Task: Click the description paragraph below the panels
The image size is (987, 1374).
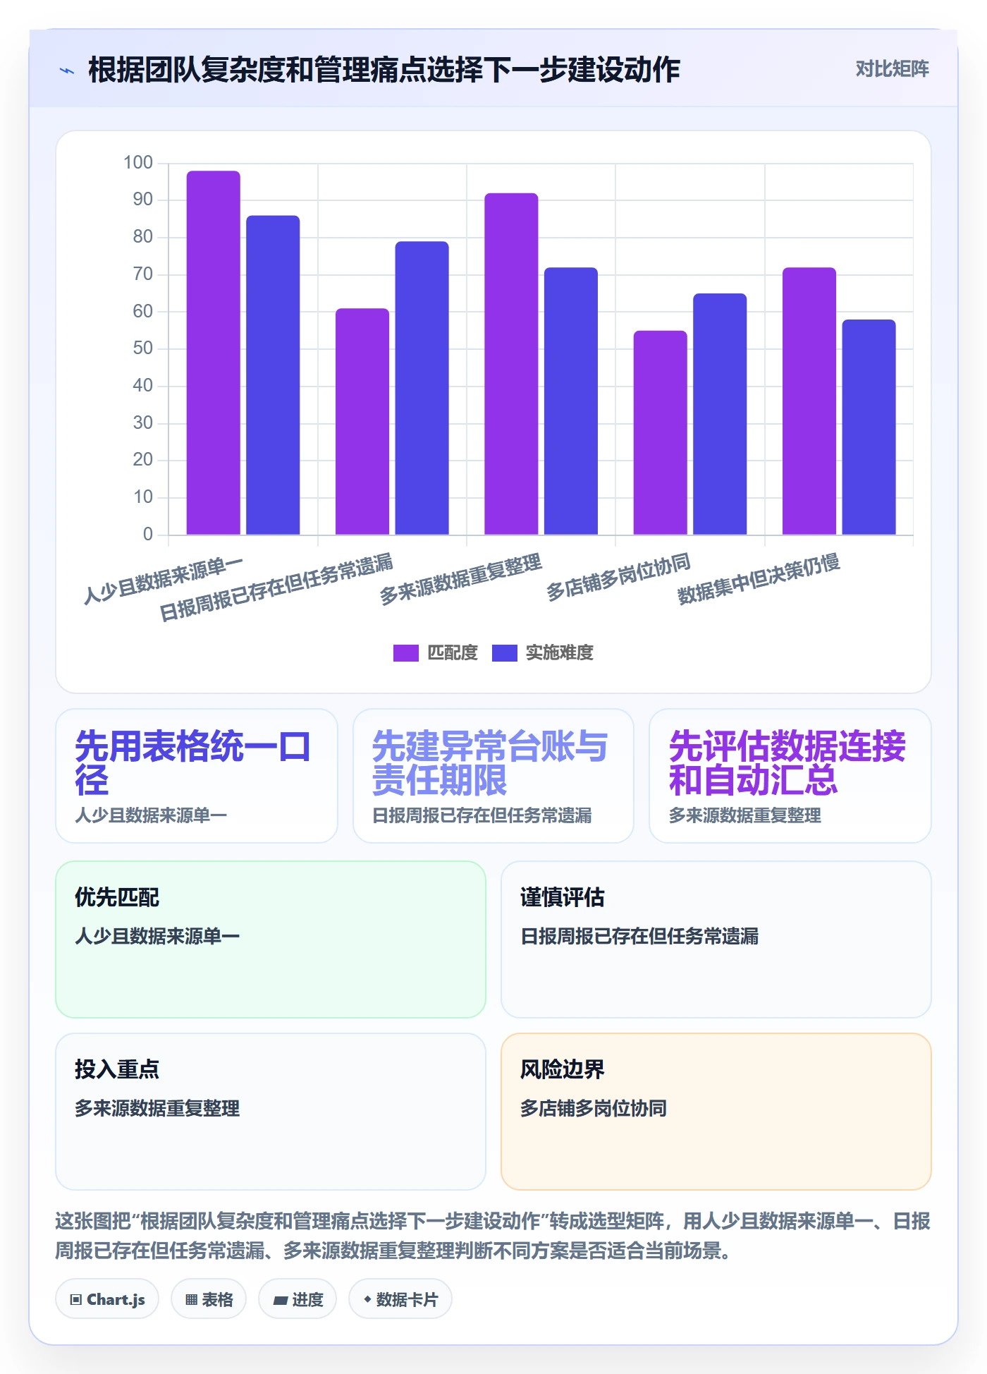Action: click(493, 1236)
